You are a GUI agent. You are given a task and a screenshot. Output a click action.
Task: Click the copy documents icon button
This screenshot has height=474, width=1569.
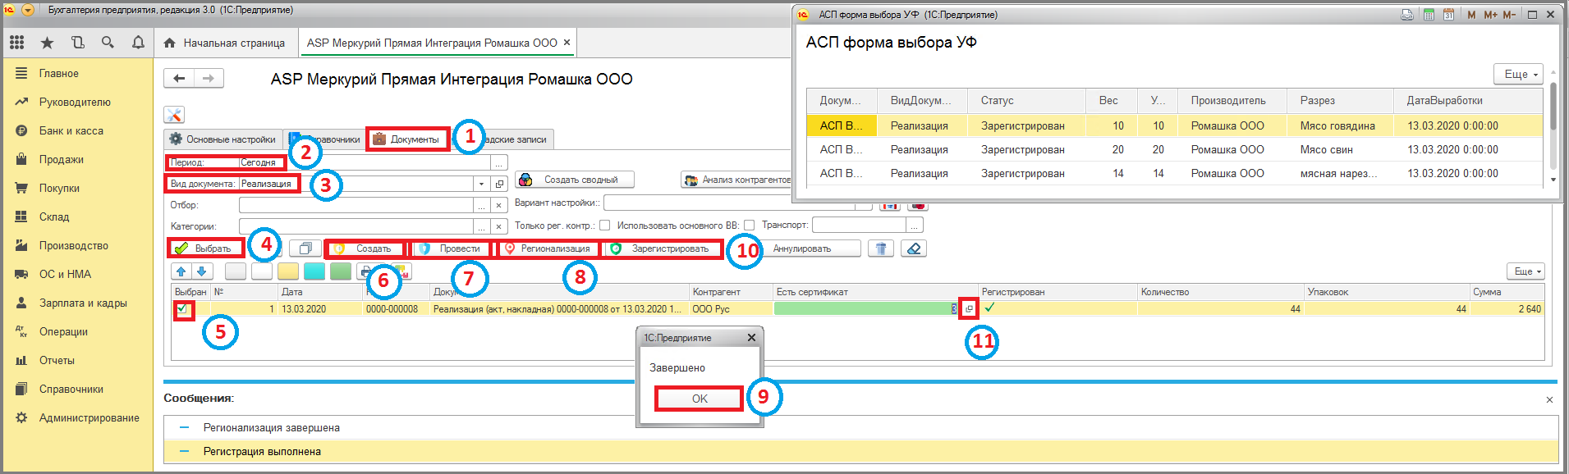coord(305,248)
